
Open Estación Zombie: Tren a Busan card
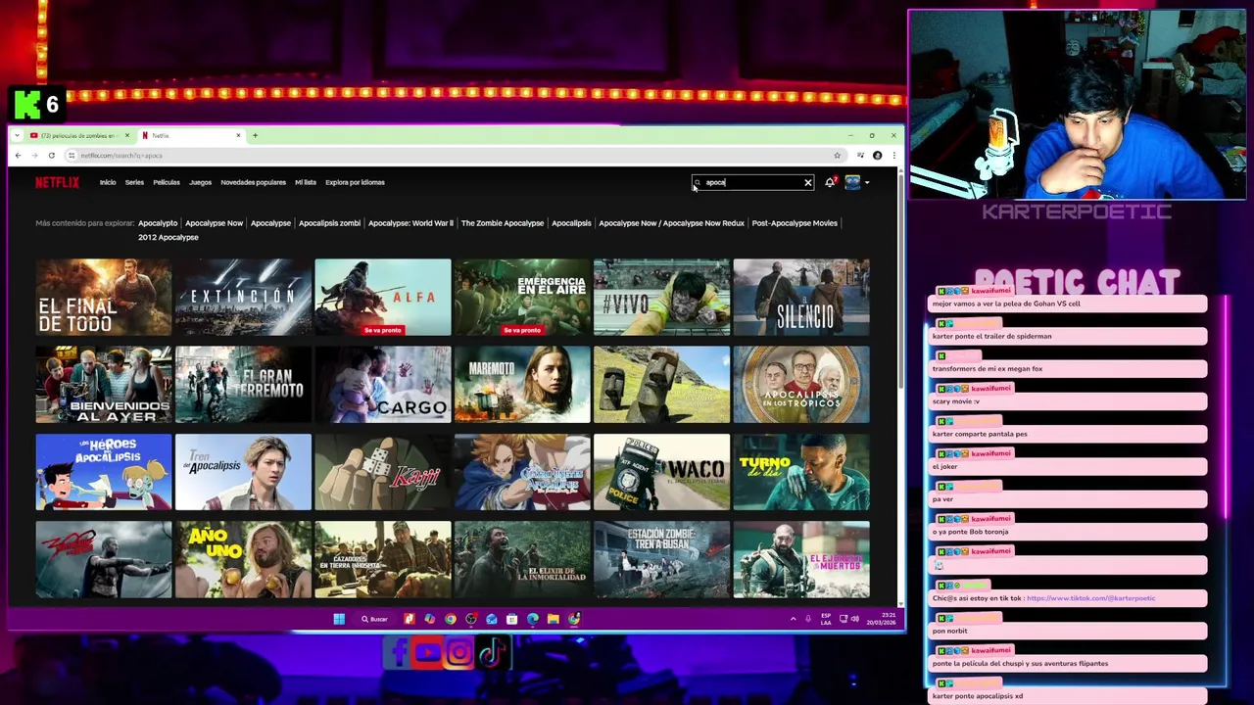[662, 559]
